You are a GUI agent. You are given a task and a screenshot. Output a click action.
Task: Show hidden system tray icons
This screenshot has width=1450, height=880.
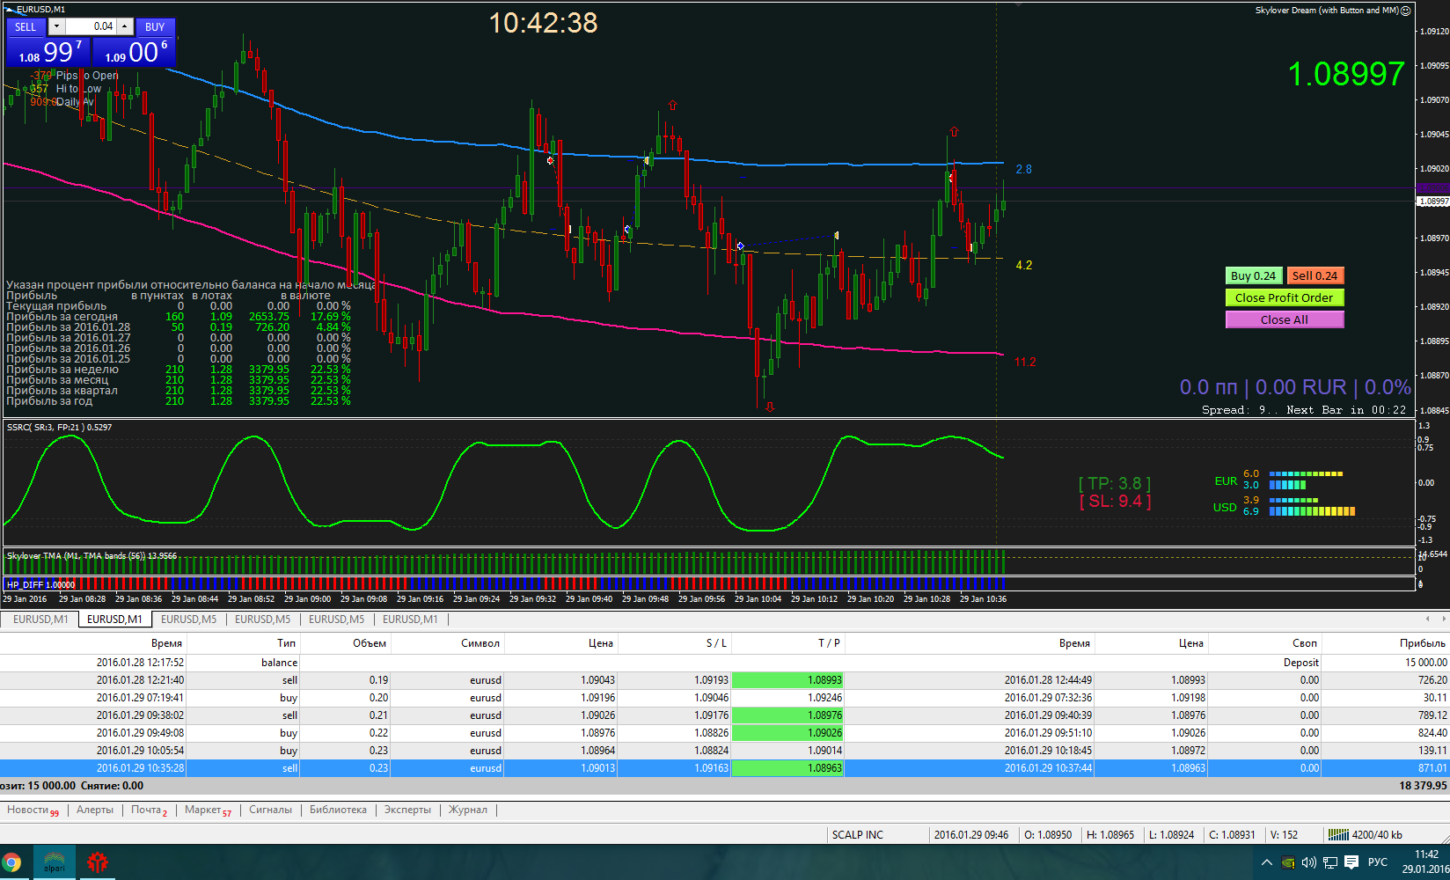(1267, 862)
